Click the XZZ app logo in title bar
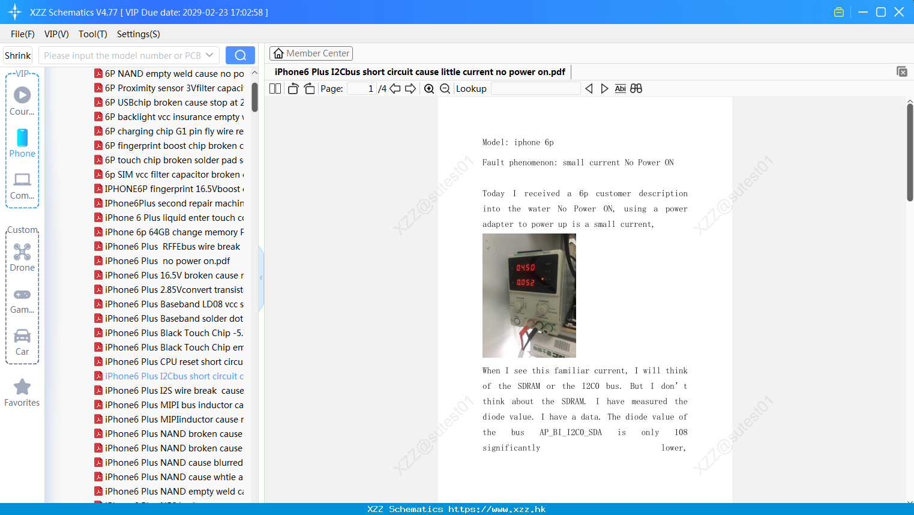914x515 pixels. tap(15, 12)
